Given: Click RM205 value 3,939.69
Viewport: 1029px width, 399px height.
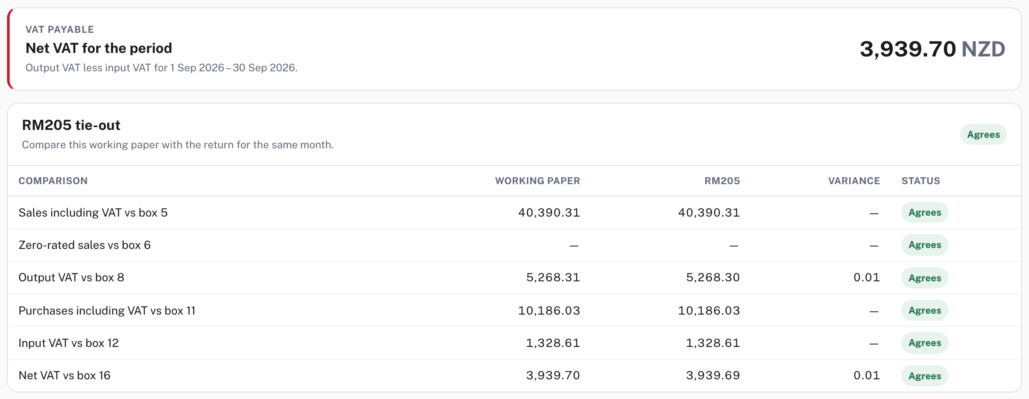Looking at the screenshot, I should point(713,375).
